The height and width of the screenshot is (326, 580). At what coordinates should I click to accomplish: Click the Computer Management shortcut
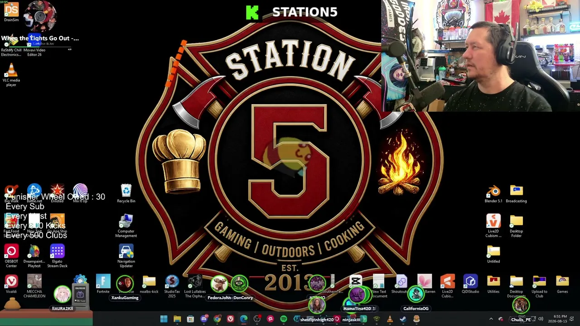(x=126, y=226)
